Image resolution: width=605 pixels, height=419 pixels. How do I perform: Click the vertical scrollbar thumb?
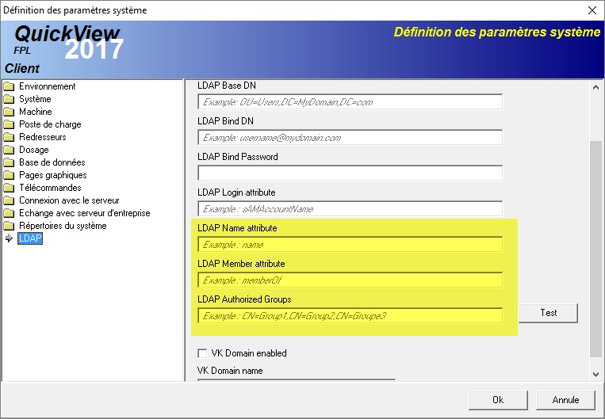595,249
